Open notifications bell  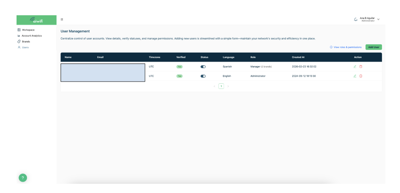pyautogui.click(x=356, y=20)
